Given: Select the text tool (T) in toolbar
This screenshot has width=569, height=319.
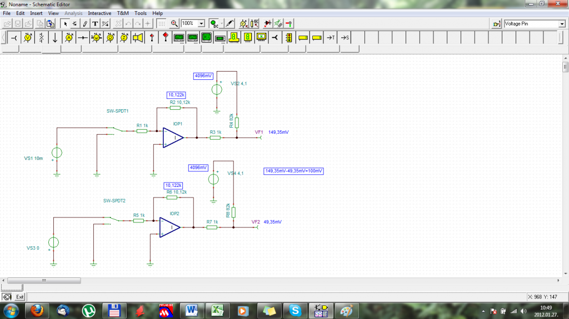Looking at the screenshot, I should pyautogui.click(x=95, y=24).
